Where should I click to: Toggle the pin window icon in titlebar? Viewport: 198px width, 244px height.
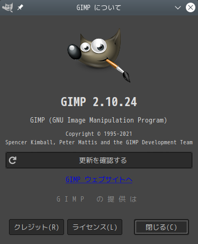pyautogui.click(x=20, y=7)
